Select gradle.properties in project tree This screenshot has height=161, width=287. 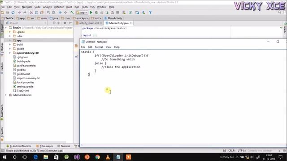(x=26, y=66)
